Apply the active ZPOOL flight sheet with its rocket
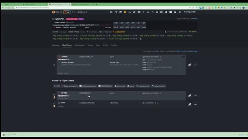Viewport: 248px width, 139px height. (189, 65)
